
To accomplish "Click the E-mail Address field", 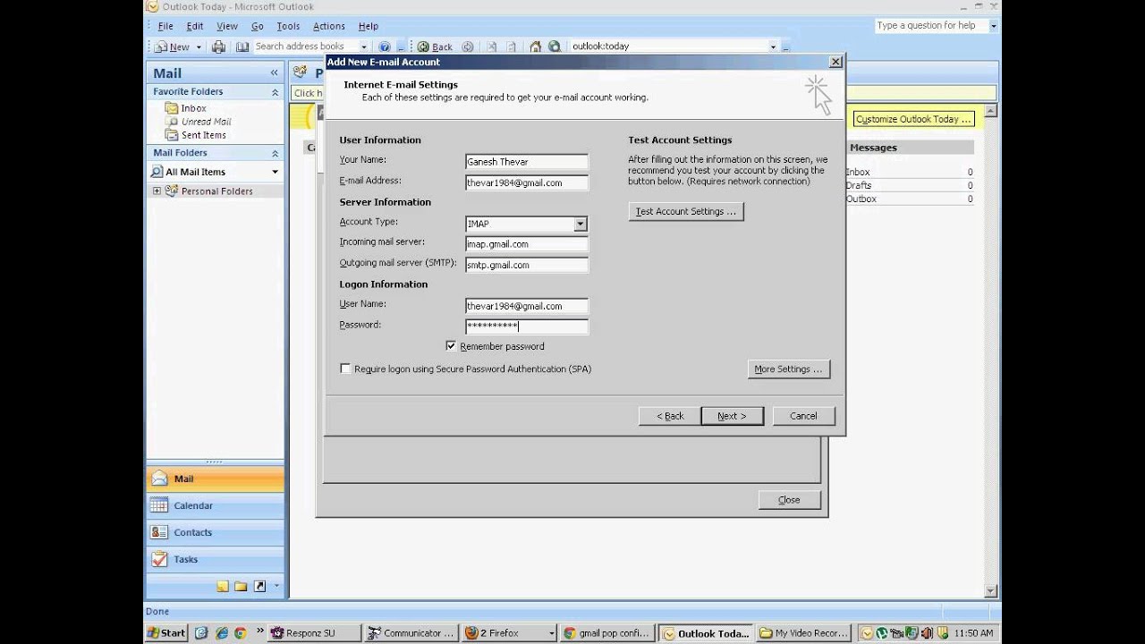I will (x=527, y=182).
